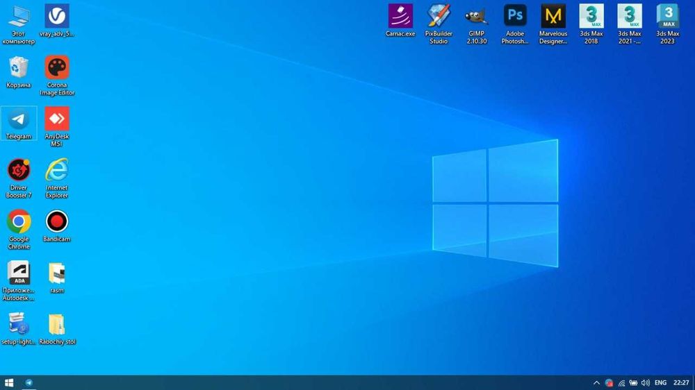Open the Windows Start menu
695x390 pixels.
pyautogui.click(x=9, y=383)
